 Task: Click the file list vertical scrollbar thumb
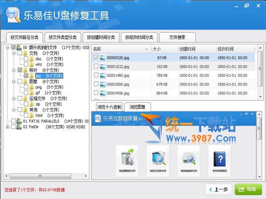coord(260,68)
